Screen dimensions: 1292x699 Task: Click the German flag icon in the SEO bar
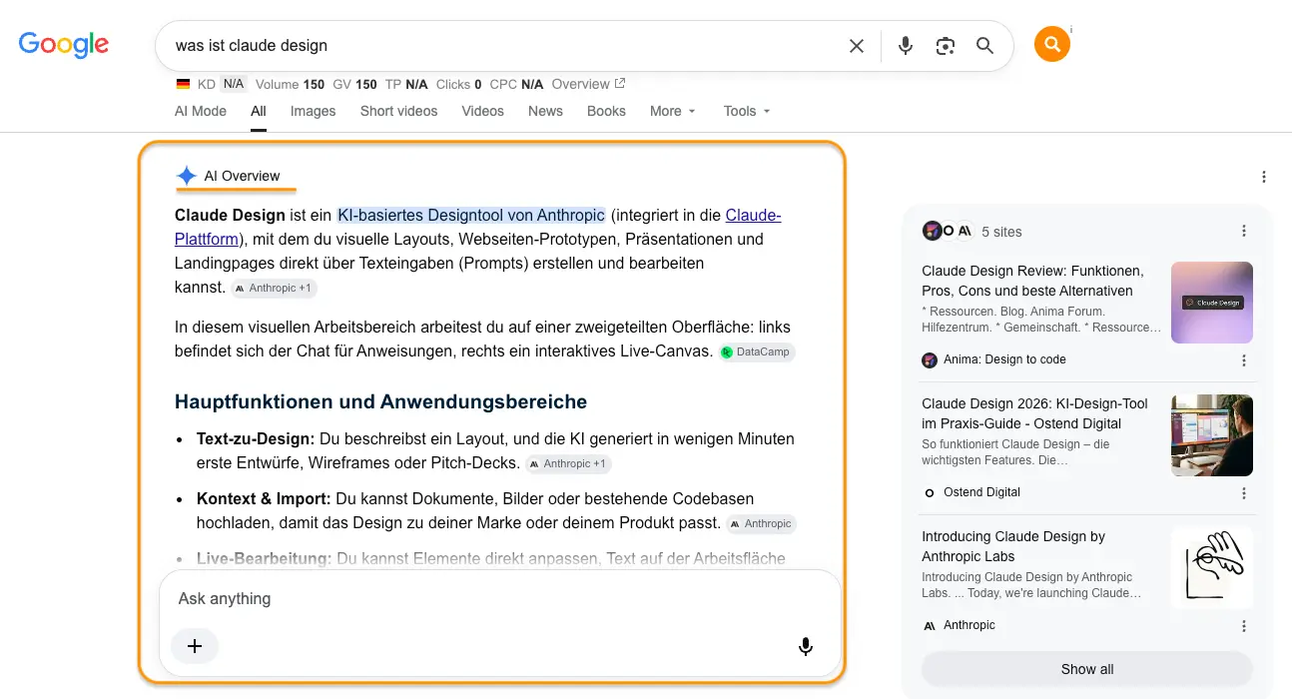click(x=183, y=84)
